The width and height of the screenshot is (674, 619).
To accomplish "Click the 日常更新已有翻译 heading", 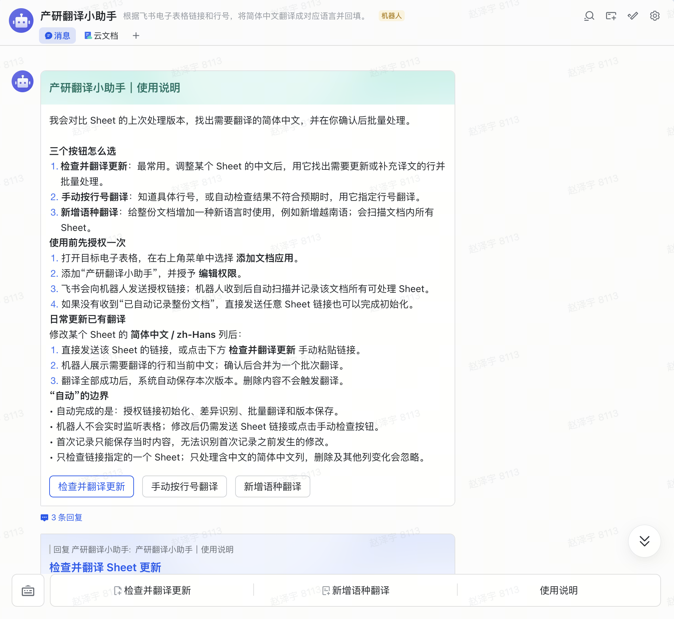I will pyautogui.click(x=87, y=319).
